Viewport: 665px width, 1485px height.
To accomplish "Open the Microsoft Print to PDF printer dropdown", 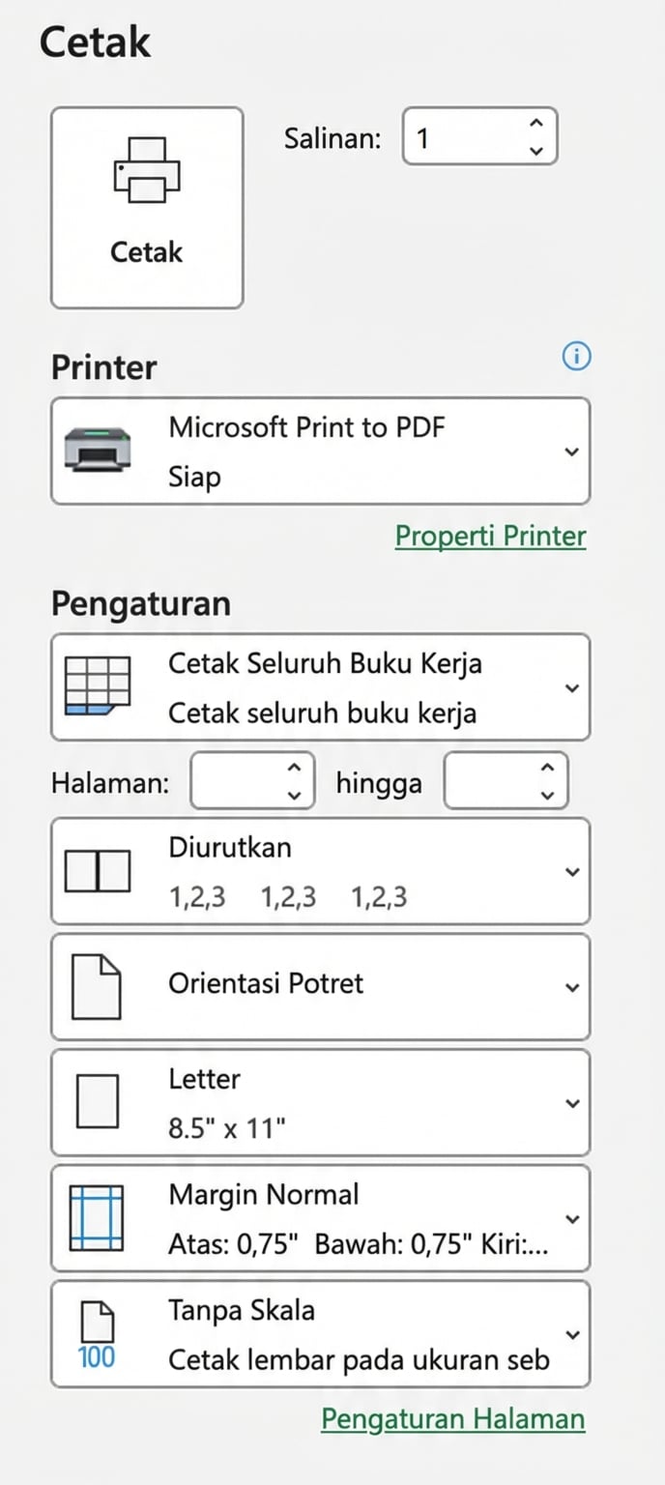I will coord(571,451).
